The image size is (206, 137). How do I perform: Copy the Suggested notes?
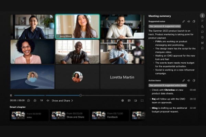[194, 21]
